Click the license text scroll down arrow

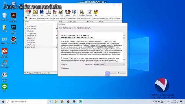coord(124,59)
